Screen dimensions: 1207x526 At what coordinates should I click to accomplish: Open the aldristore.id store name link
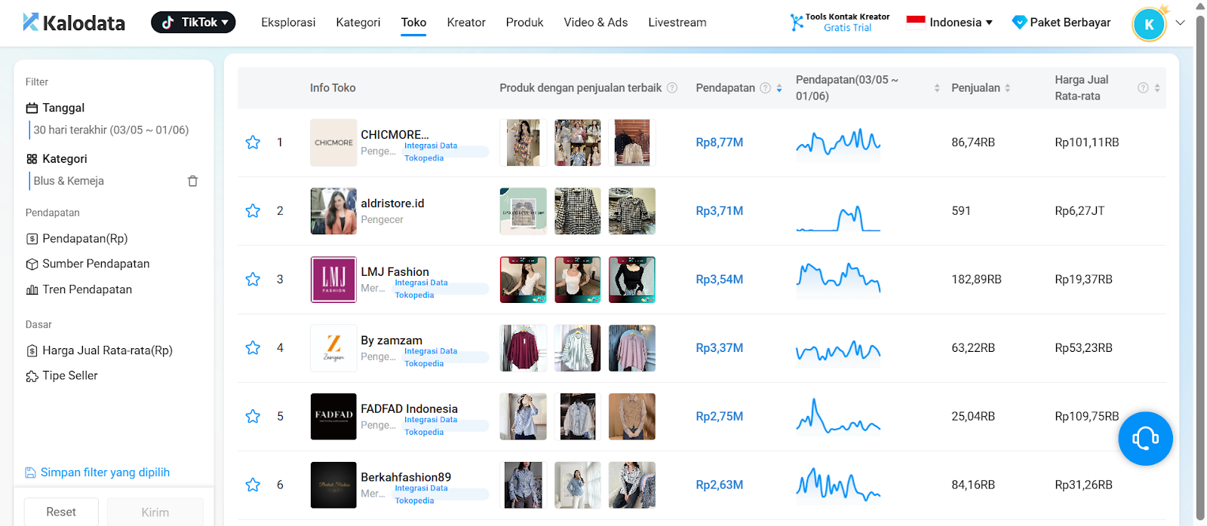point(392,203)
